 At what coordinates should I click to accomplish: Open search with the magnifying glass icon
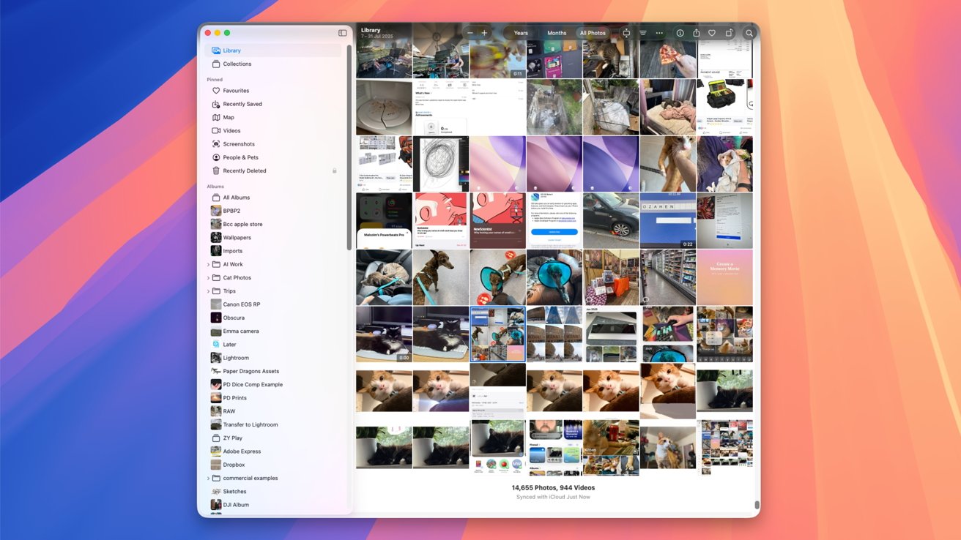749,33
